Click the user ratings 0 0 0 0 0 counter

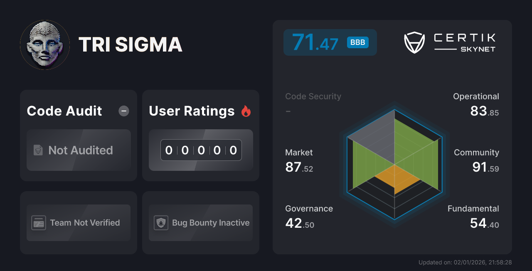point(201,150)
